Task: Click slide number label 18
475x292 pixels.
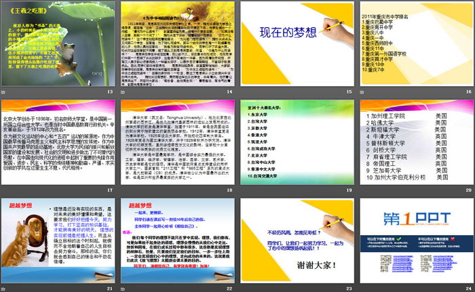Action: pyautogui.click(x=229, y=190)
